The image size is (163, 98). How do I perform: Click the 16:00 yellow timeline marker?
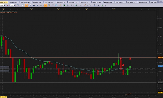click(114, 10)
